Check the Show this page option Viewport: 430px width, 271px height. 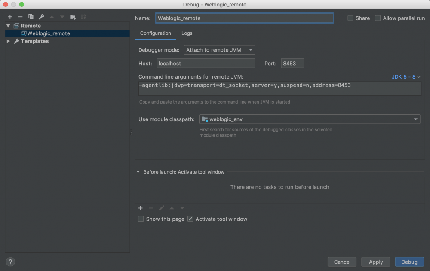pos(141,219)
